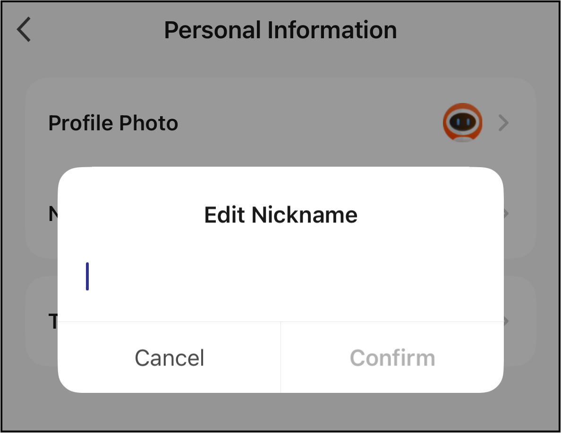Click empty space between Profile Photo and avatar
The width and height of the screenshot is (561, 433).
307,123
